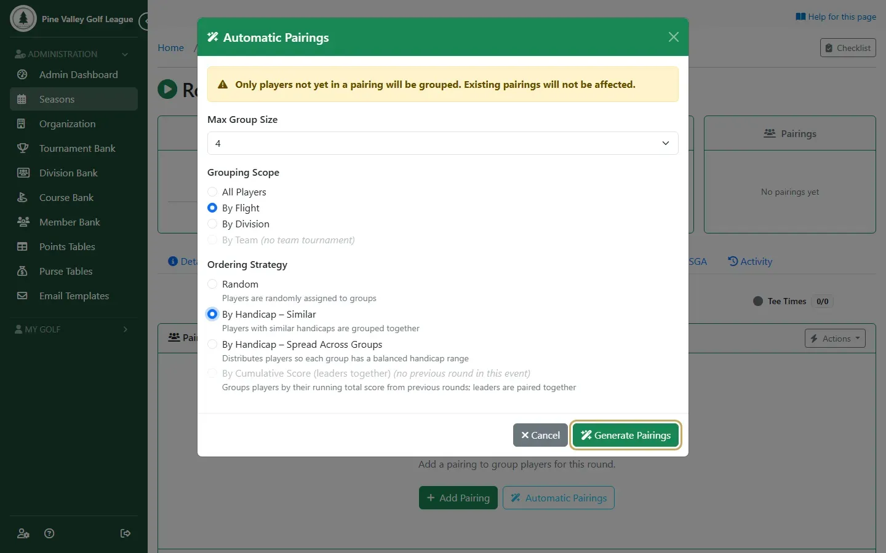Image resolution: width=886 pixels, height=553 pixels.
Task: Select the All Players grouping scope
Action: (x=212, y=192)
